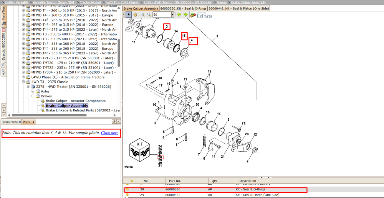Click the Brake Caliper Assembly breadcrumb link

point(248,2)
